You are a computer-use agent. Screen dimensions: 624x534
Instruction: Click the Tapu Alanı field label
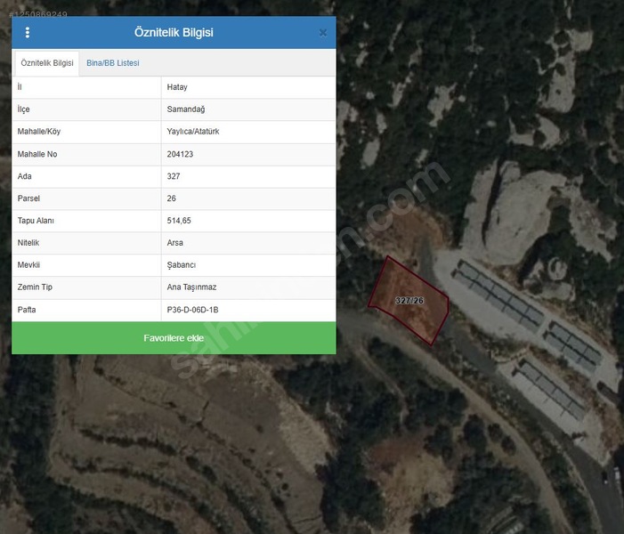coord(36,221)
